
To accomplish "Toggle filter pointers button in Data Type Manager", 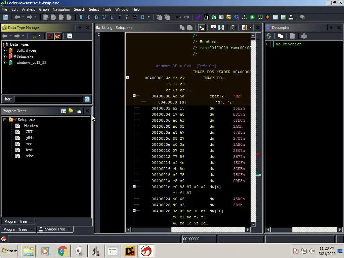I will 58,36.
